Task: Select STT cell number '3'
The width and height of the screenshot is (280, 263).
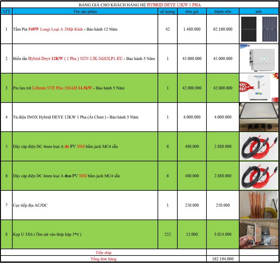Action: point(6,88)
